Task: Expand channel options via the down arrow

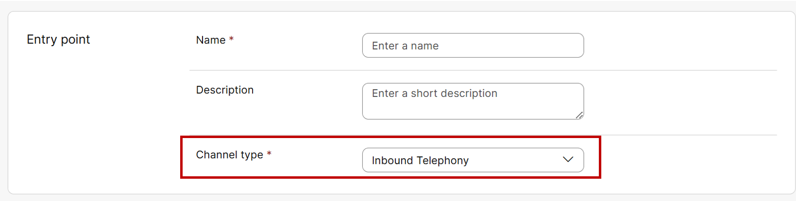Action: tap(568, 160)
